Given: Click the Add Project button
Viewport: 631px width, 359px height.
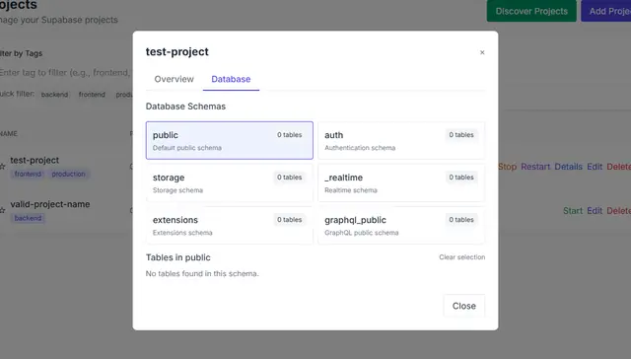Looking at the screenshot, I should pos(606,11).
